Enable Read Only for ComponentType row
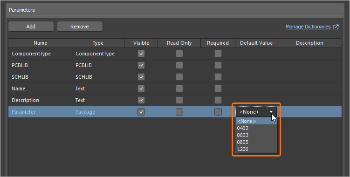350x177 pixels. click(x=179, y=54)
